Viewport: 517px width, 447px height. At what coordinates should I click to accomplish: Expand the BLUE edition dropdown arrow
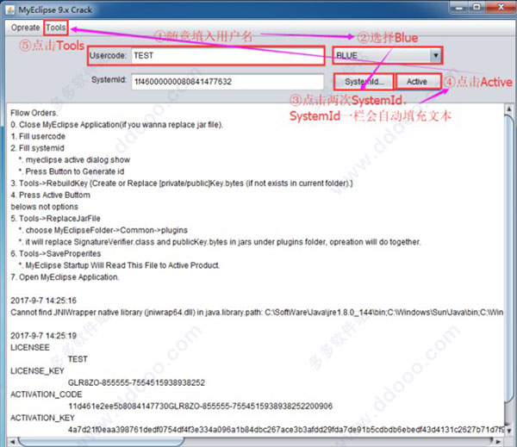coord(435,55)
